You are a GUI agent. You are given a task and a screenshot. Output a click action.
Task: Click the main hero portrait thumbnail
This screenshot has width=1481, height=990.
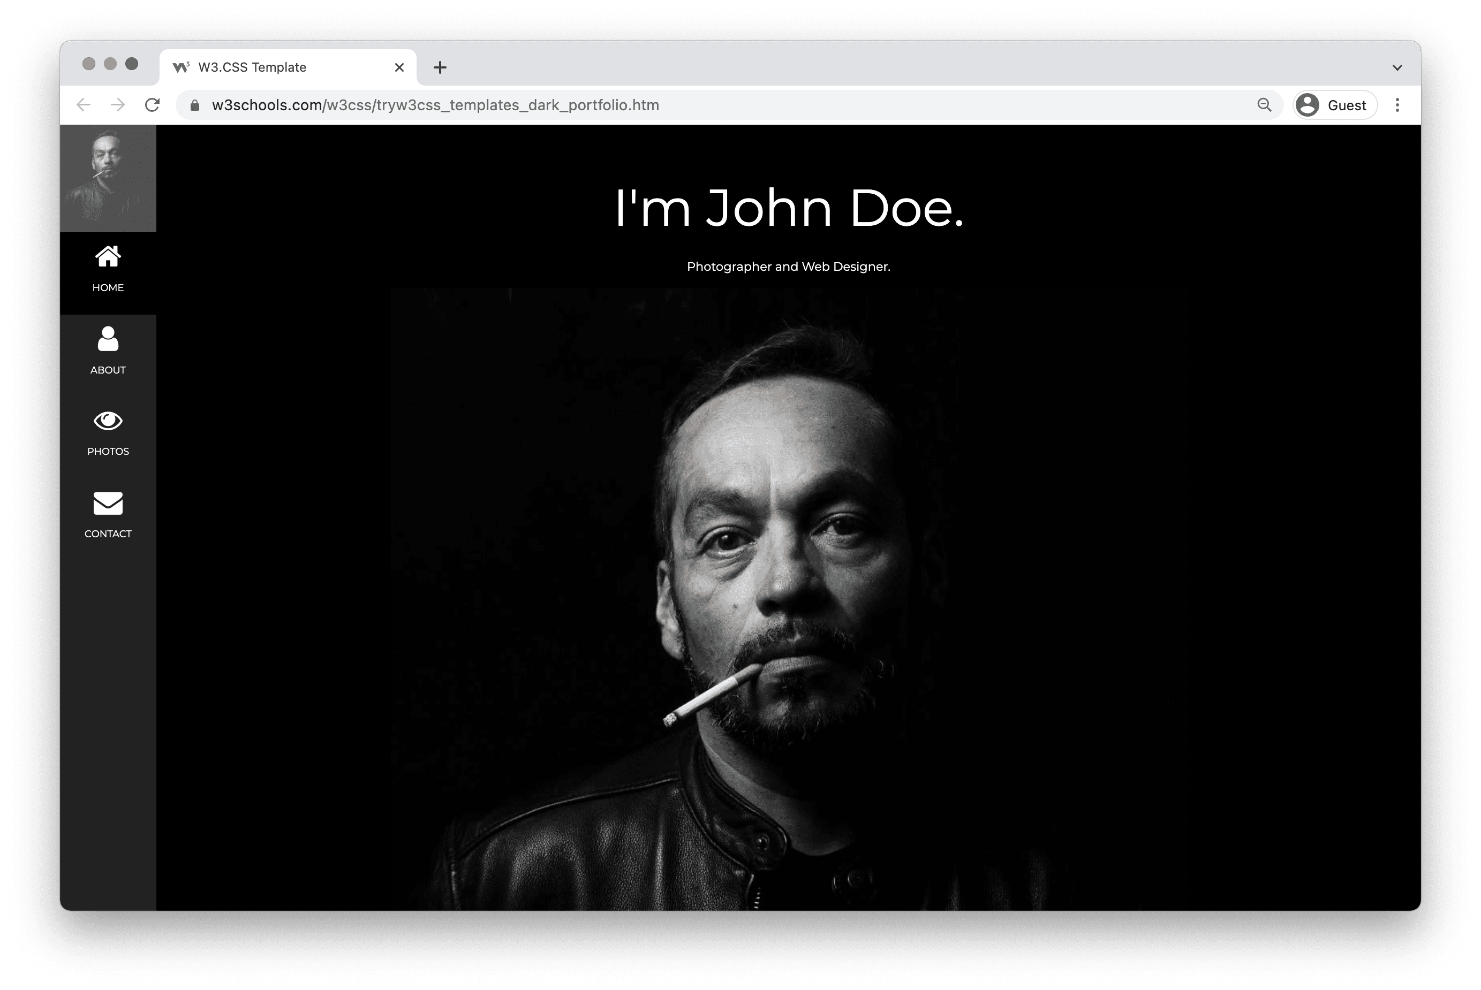[x=108, y=176]
